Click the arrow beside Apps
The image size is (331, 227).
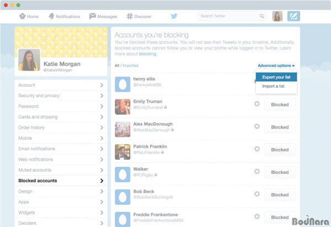pyautogui.click(x=102, y=202)
